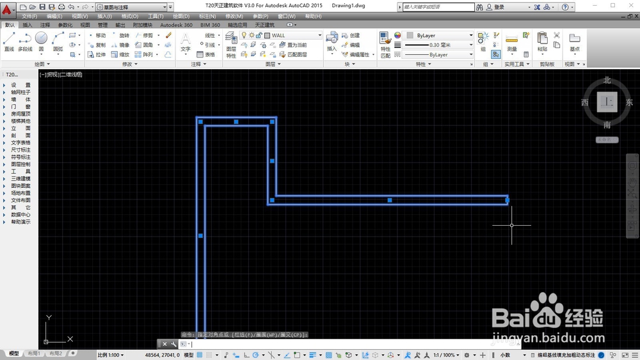
Task: Click the 置为当前 make-current layer button
Action: (x=293, y=45)
